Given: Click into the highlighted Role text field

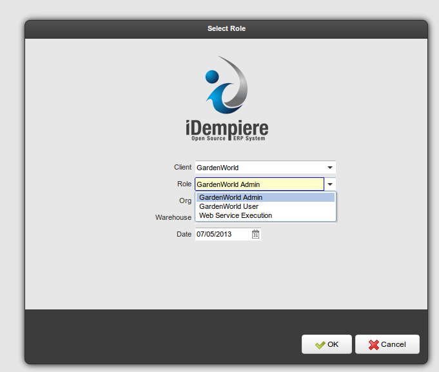Looking at the screenshot, I should [259, 184].
